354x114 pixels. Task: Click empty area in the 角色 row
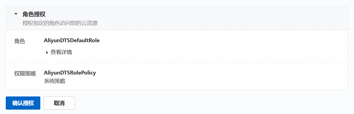(219, 46)
